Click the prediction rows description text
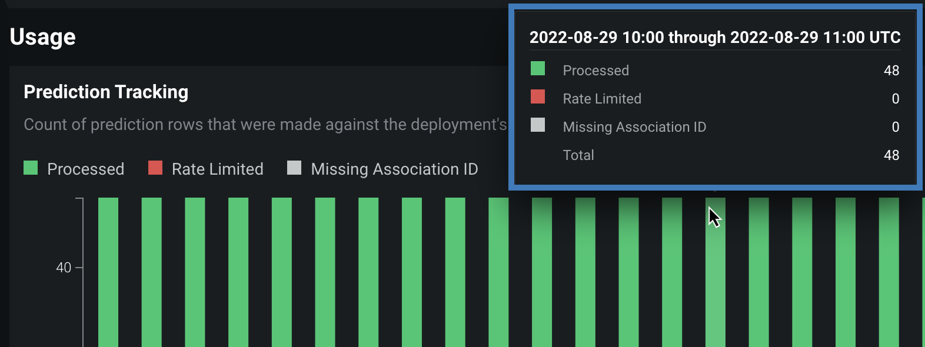The width and height of the screenshot is (925, 347). [265, 125]
